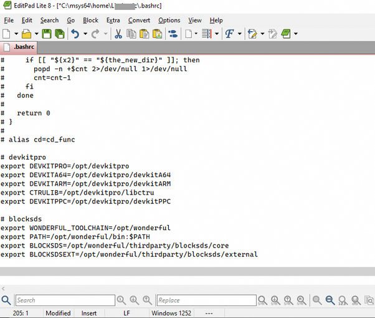Click the Replace Next down-arrow magnifier
Screen dimensions: 375x318
(275, 301)
